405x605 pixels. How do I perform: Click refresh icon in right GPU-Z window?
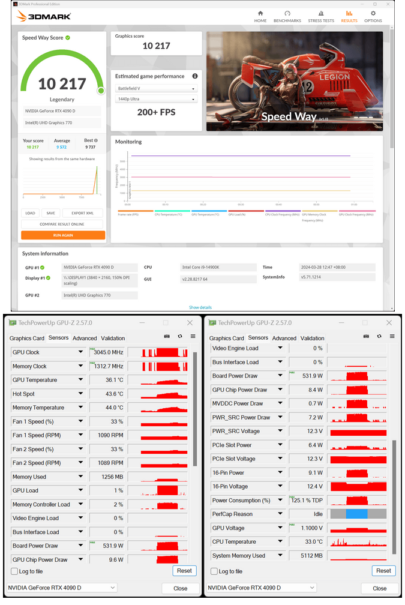tap(379, 336)
